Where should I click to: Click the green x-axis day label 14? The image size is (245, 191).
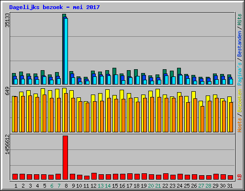click(108, 186)
